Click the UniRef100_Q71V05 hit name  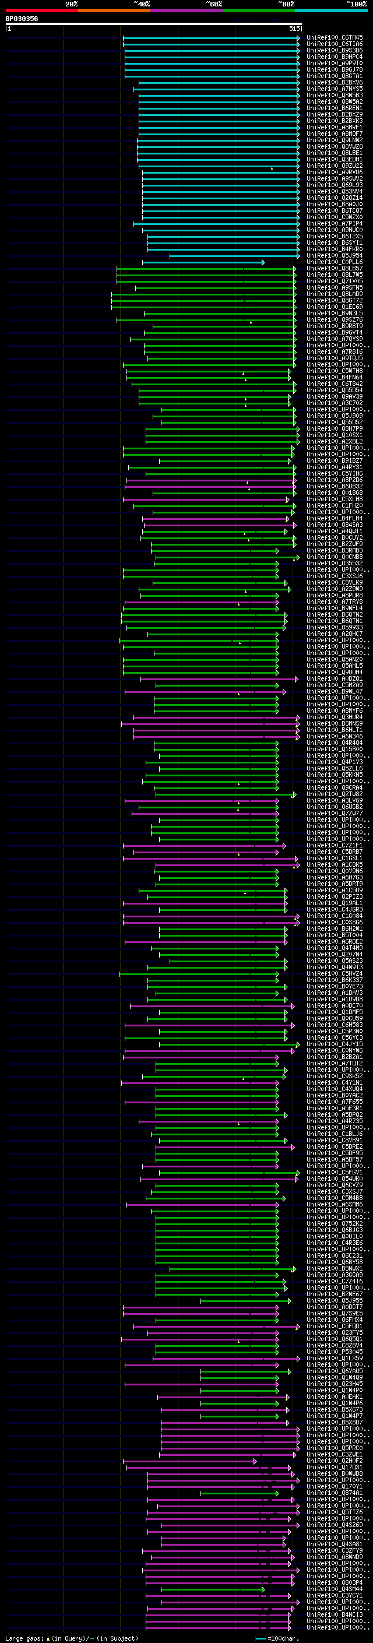pos(335,282)
